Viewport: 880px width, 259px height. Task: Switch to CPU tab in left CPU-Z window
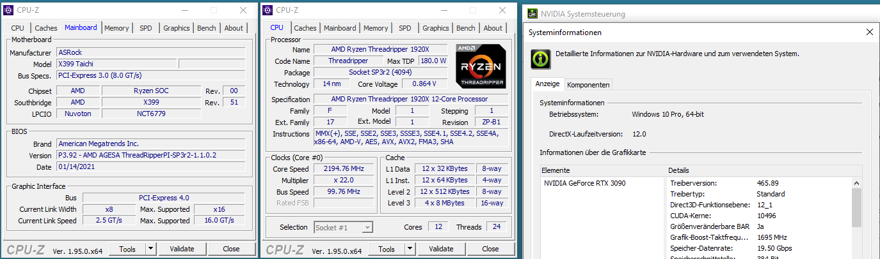18,28
